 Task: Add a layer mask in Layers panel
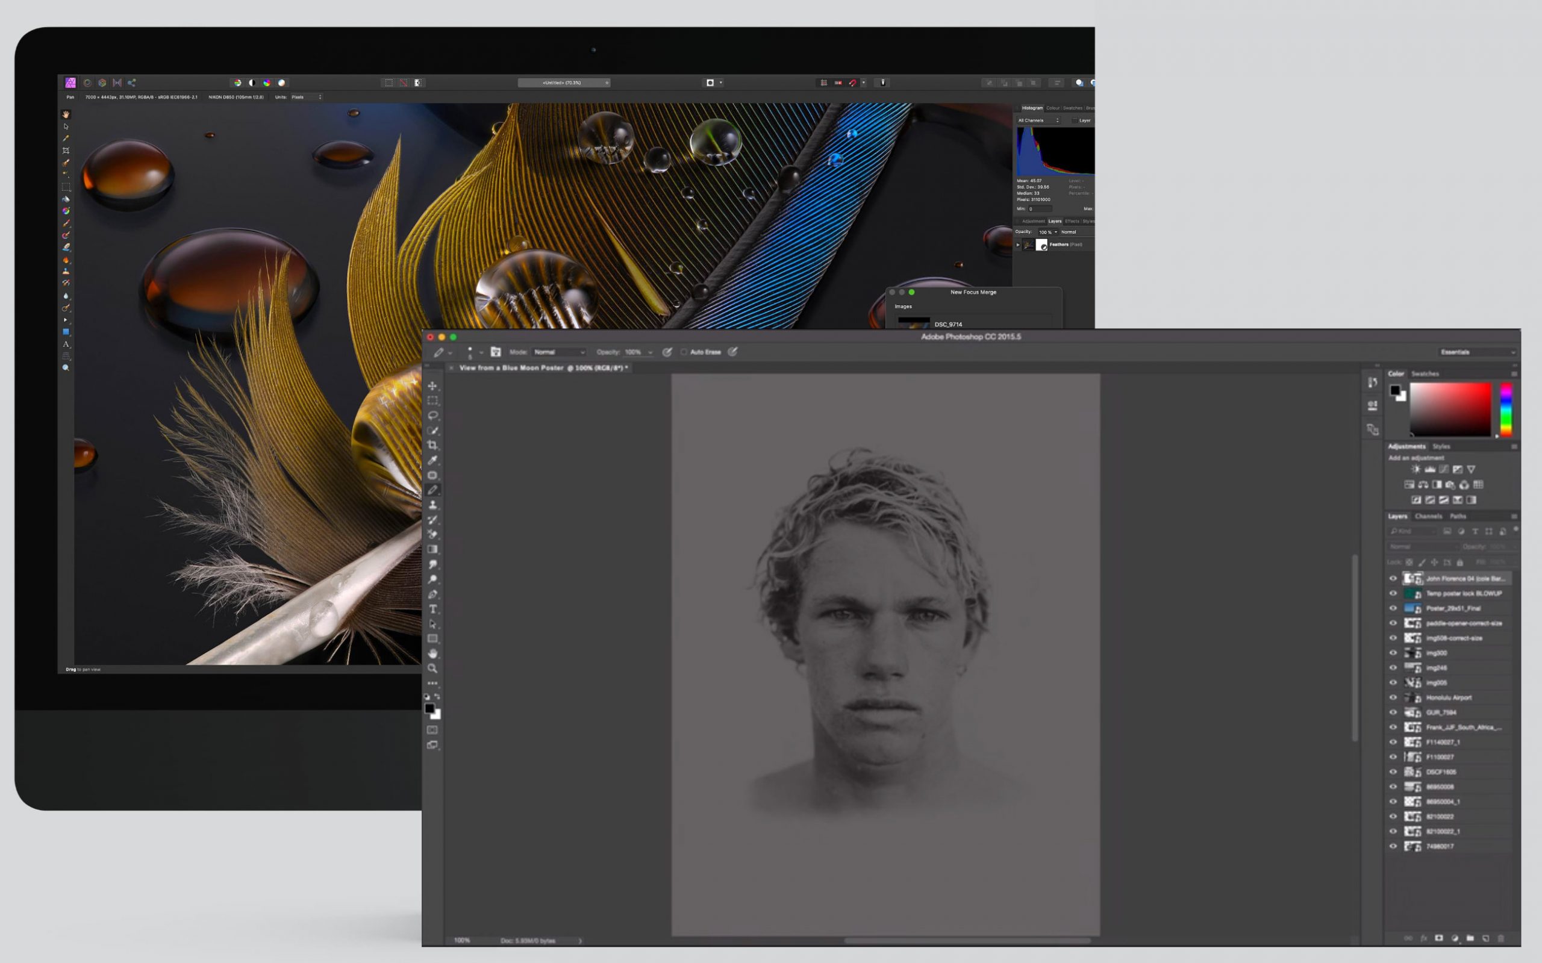(1439, 938)
